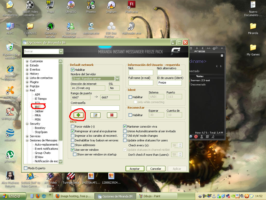Click the Firefox icon in quick launch

point(38,196)
